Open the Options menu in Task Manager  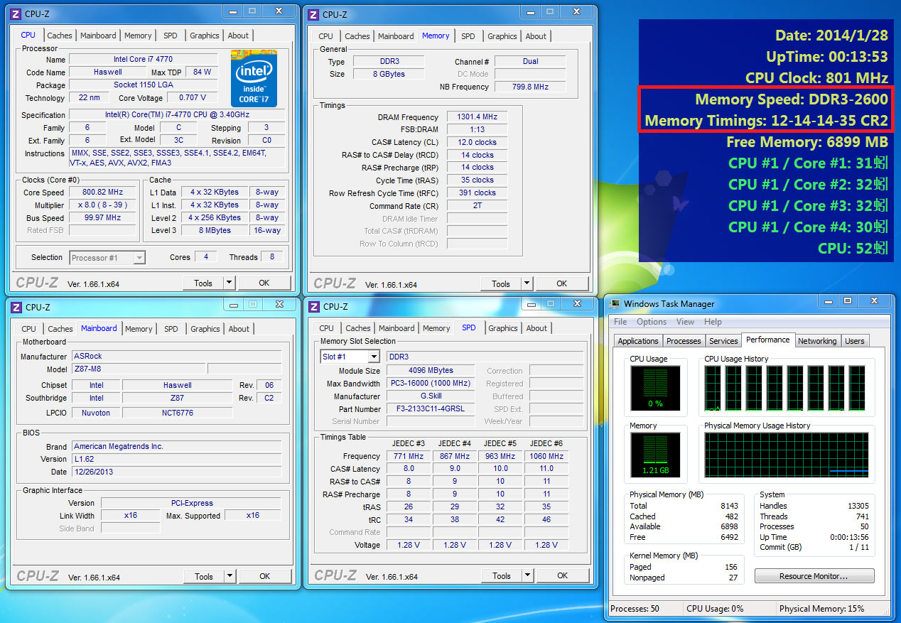[651, 321]
